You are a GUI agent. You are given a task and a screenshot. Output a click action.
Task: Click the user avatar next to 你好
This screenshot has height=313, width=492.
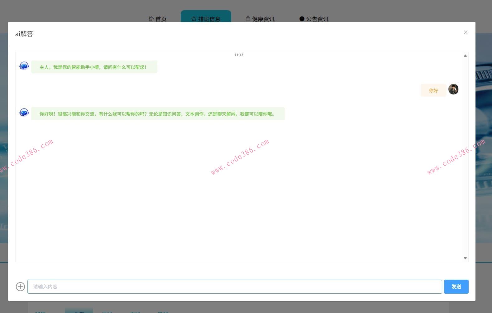453,89
